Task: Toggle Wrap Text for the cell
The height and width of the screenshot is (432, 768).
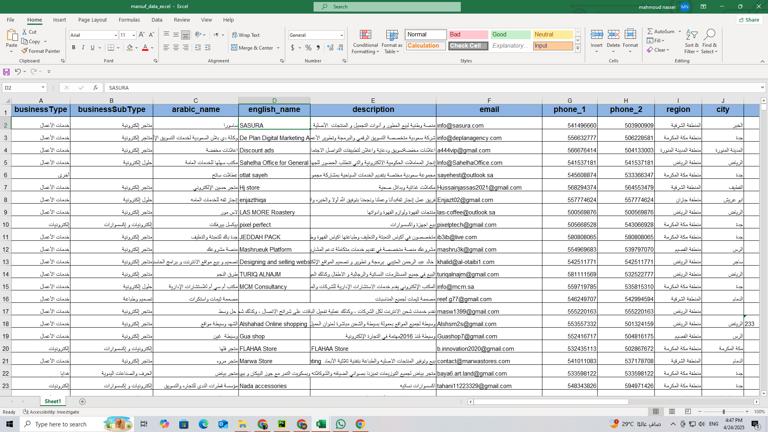Action: tap(246, 35)
